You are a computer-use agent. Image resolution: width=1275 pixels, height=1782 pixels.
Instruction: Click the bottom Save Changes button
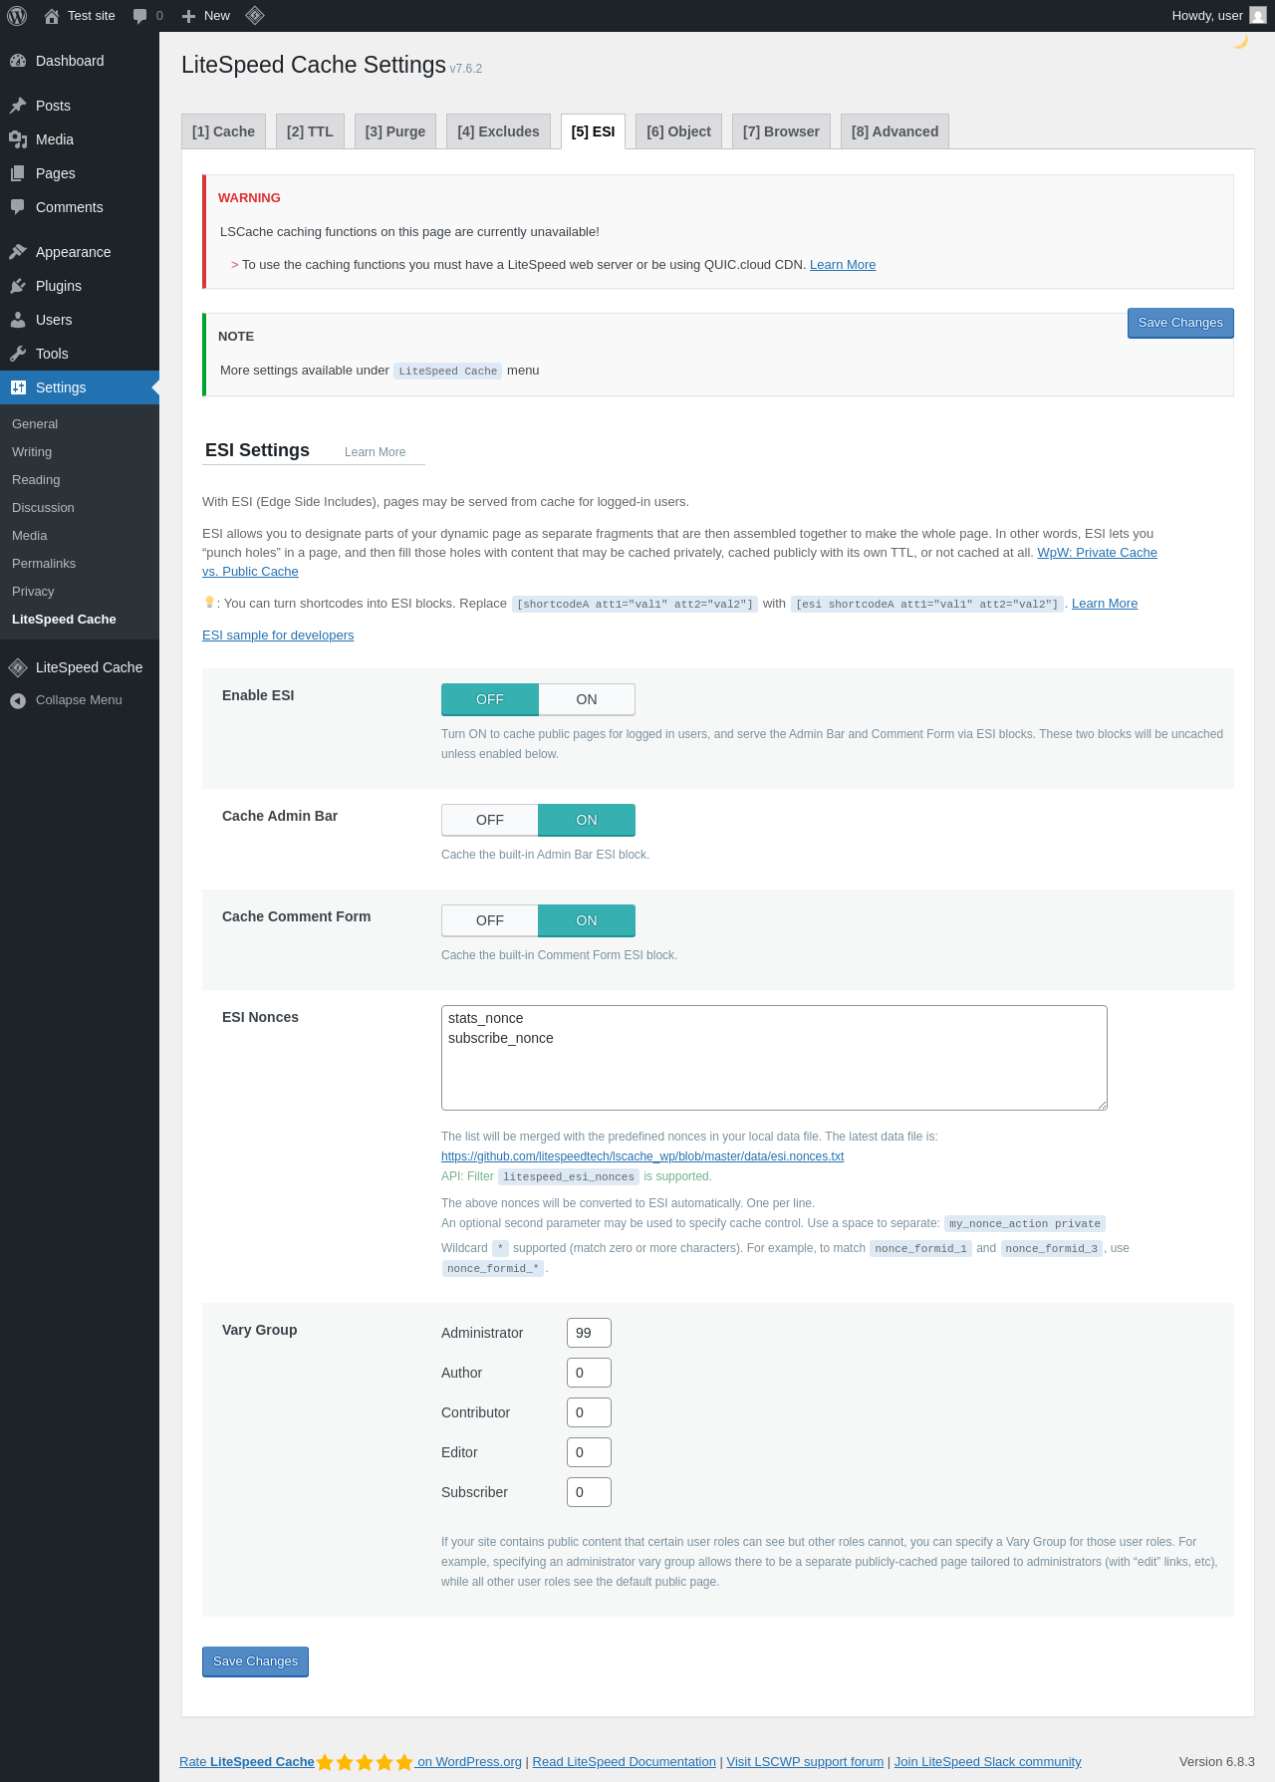(x=255, y=1661)
